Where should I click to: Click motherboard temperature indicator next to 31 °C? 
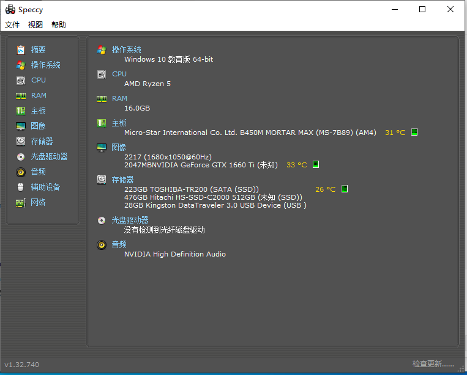point(414,132)
